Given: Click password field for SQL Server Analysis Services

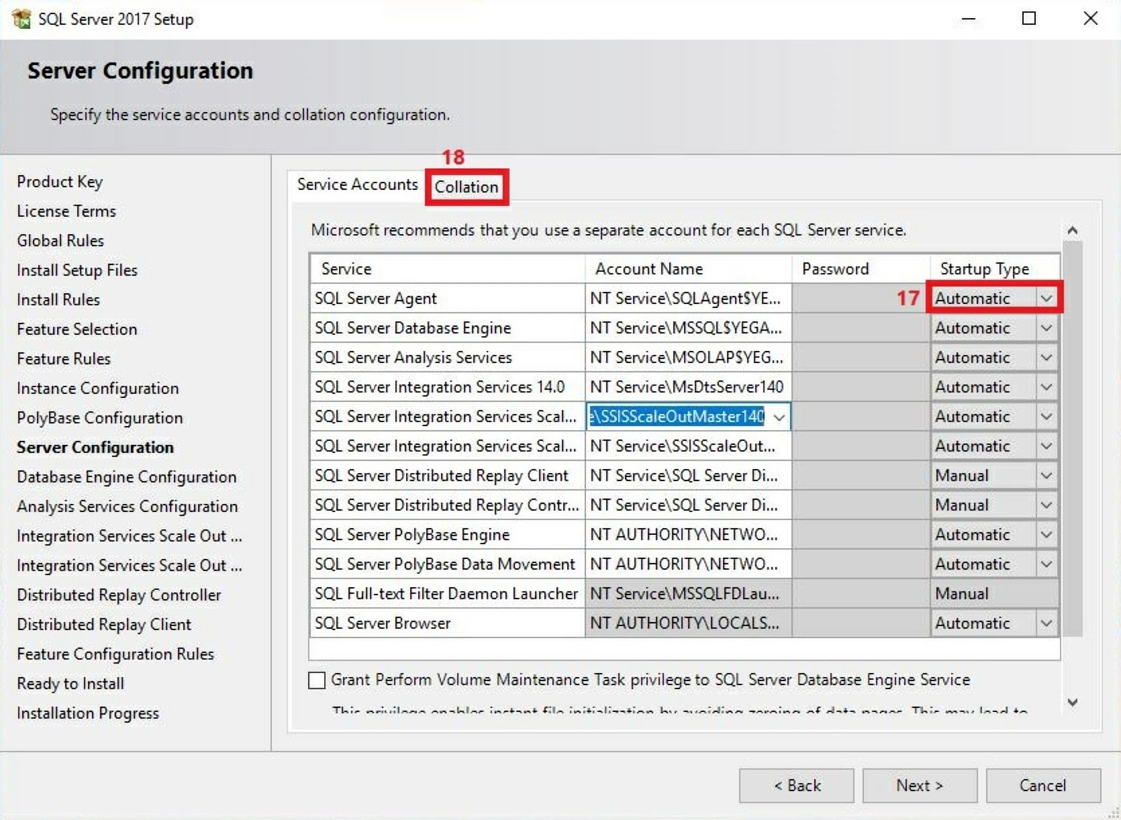Looking at the screenshot, I should 861,358.
